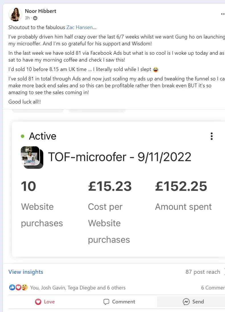Click the audience privacy icon beside timestamp
Viewport: 225px width, 312px height.
click(35, 18)
